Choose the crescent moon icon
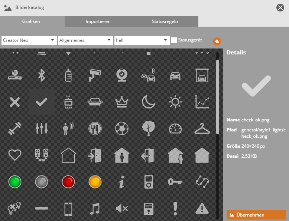 [x=148, y=101]
